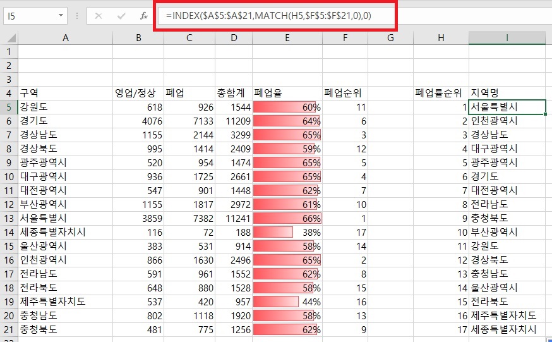Select row 13 header
The image size is (552, 342).
pos(9,218)
